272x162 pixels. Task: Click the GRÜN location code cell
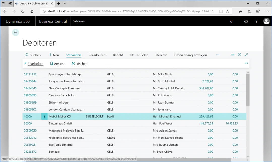(111, 138)
